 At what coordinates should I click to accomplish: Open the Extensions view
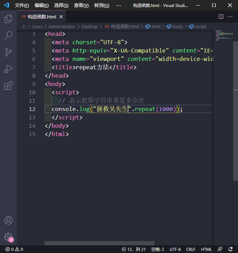point(8,86)
